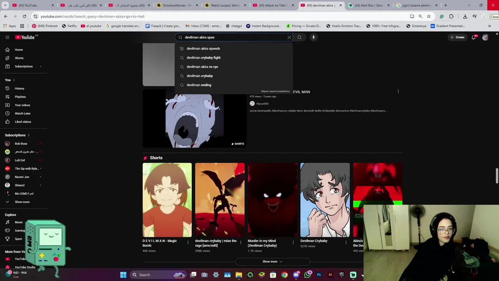This screenshot has width=499, height=281.
Task: Open 'Murder in my Mind' short thumbnail
Action: [x=272, y=200]
